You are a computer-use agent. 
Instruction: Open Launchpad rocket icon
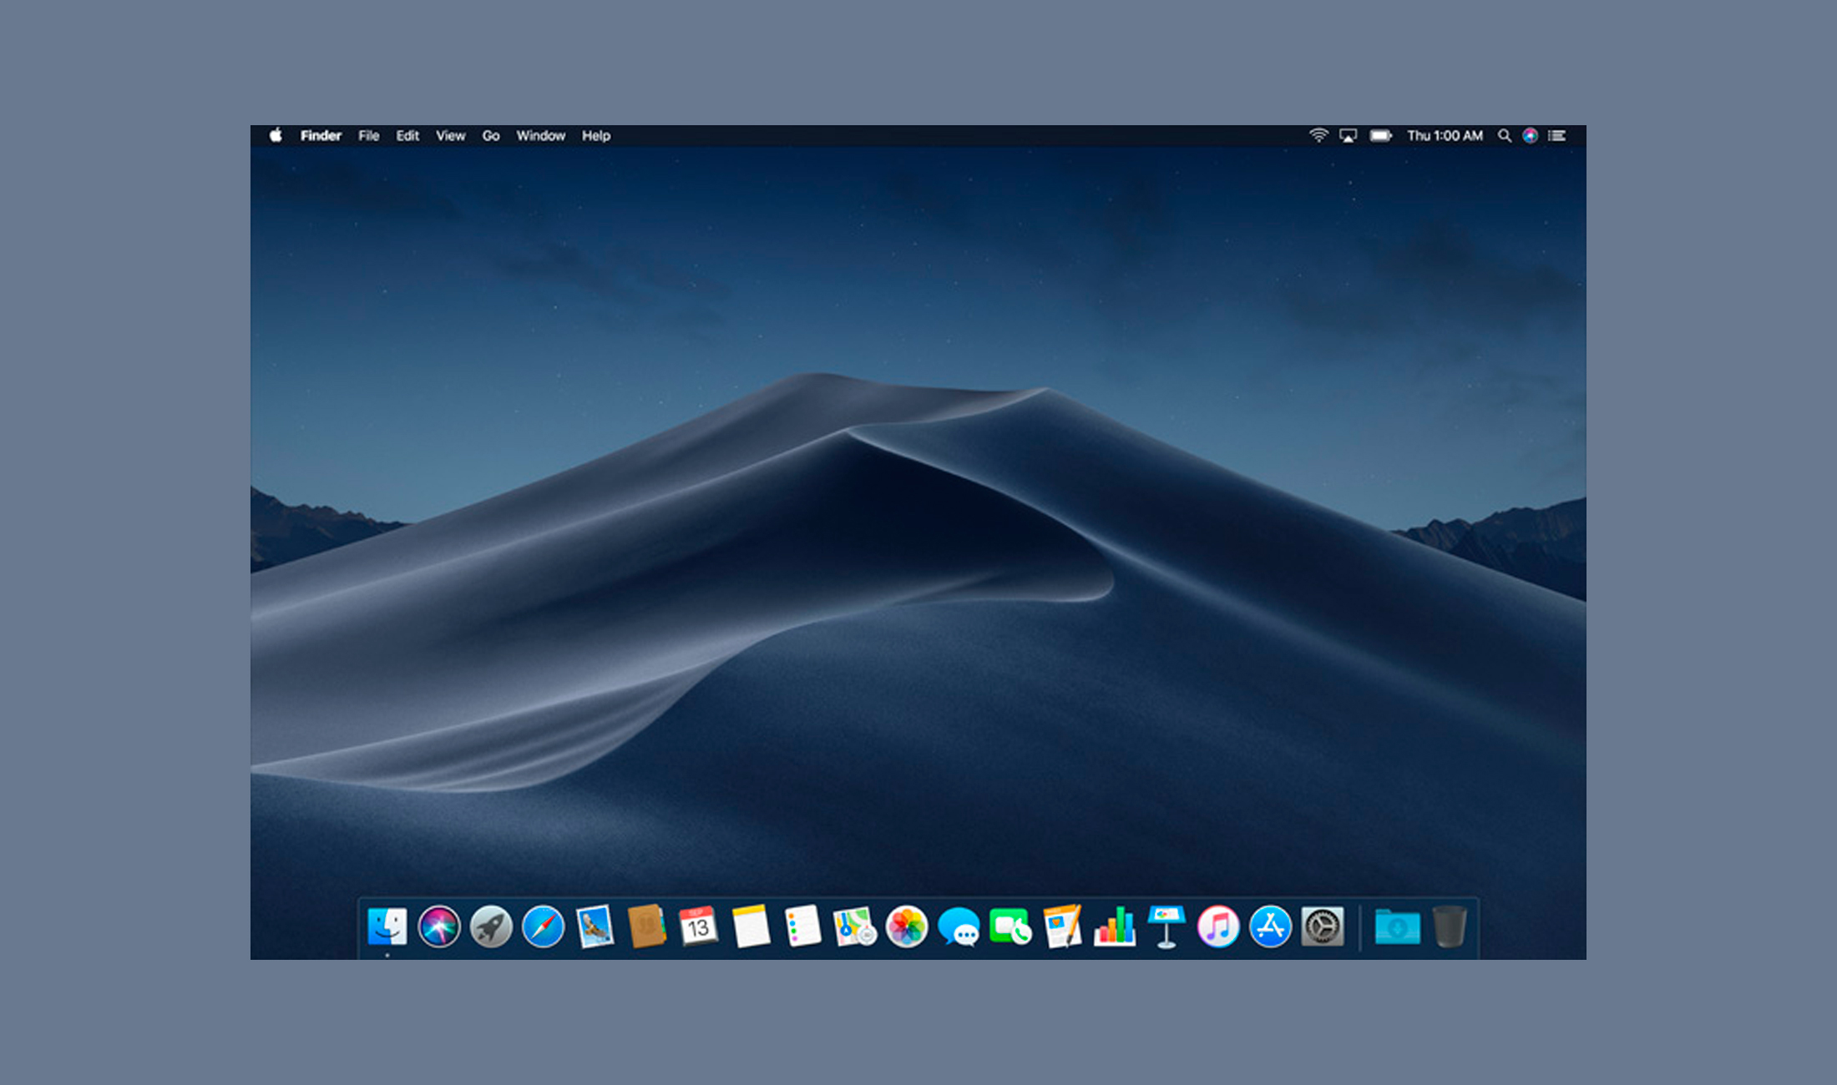[x=491, y=926]
